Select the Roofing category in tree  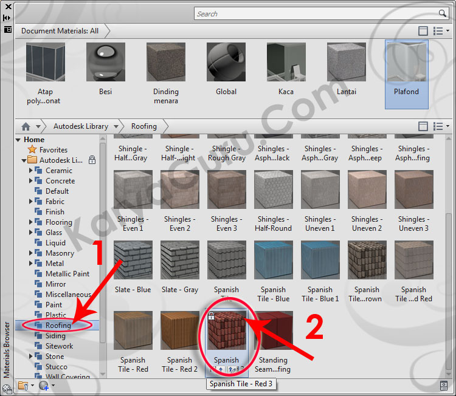point(58,326)
